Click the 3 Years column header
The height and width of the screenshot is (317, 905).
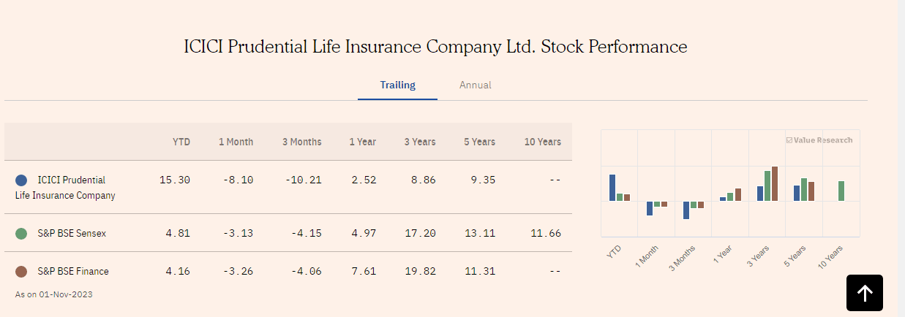coord(420,142)
